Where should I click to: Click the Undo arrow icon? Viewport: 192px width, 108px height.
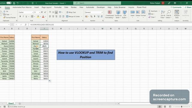tap(18, 3)
